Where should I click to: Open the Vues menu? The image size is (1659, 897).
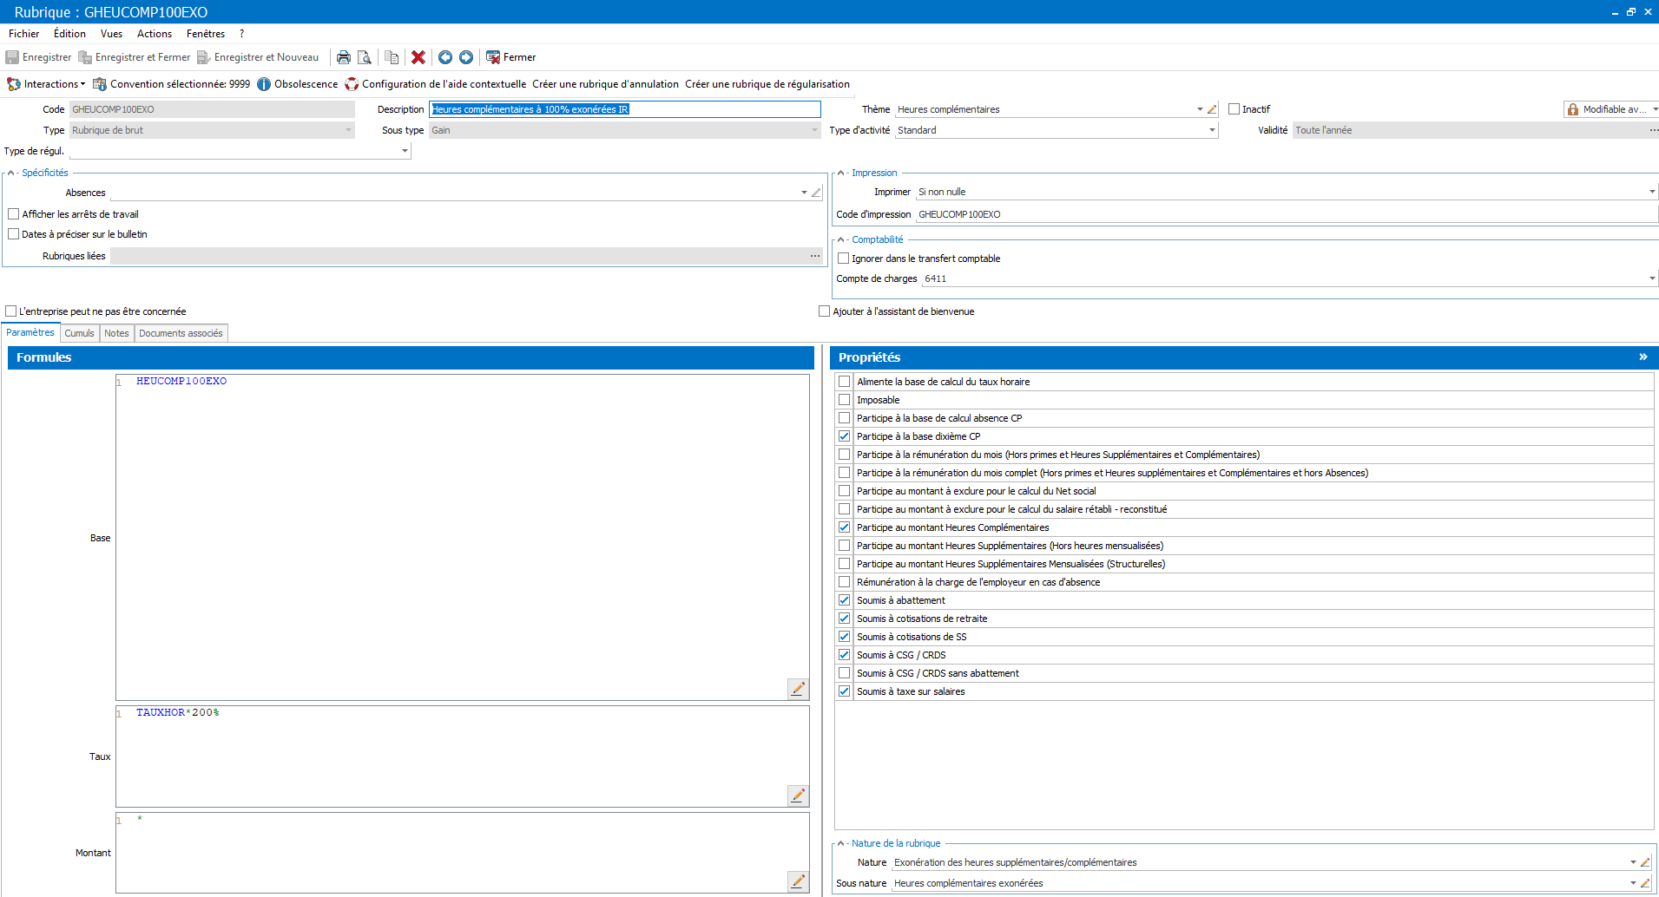[111, 34]
